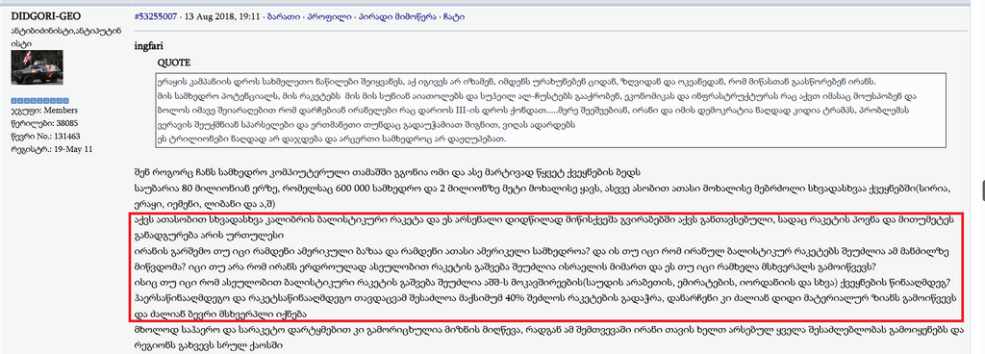Image resolution: width=985 pixels, height=354 pixels.
Task: Click the DIDGORI-GEO username
Action: point(46,16)
